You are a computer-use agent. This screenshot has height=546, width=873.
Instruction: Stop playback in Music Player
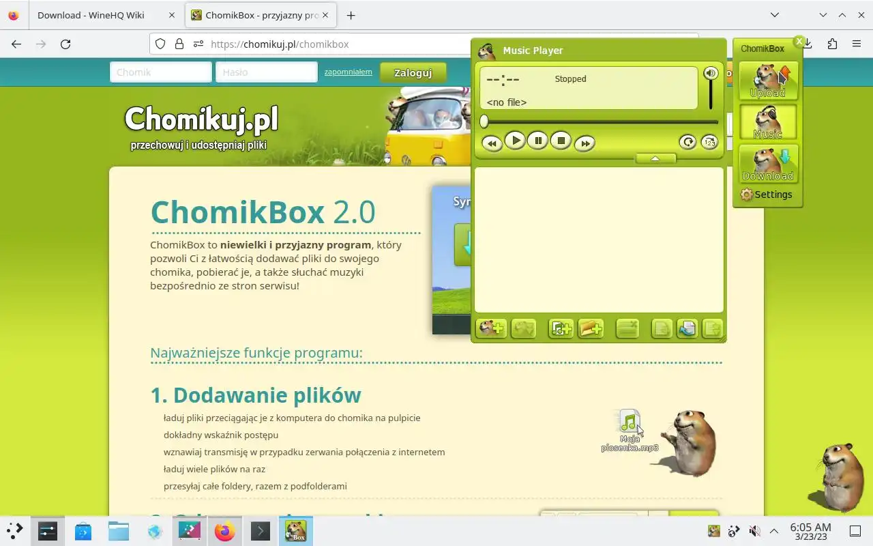pos(561,141)
